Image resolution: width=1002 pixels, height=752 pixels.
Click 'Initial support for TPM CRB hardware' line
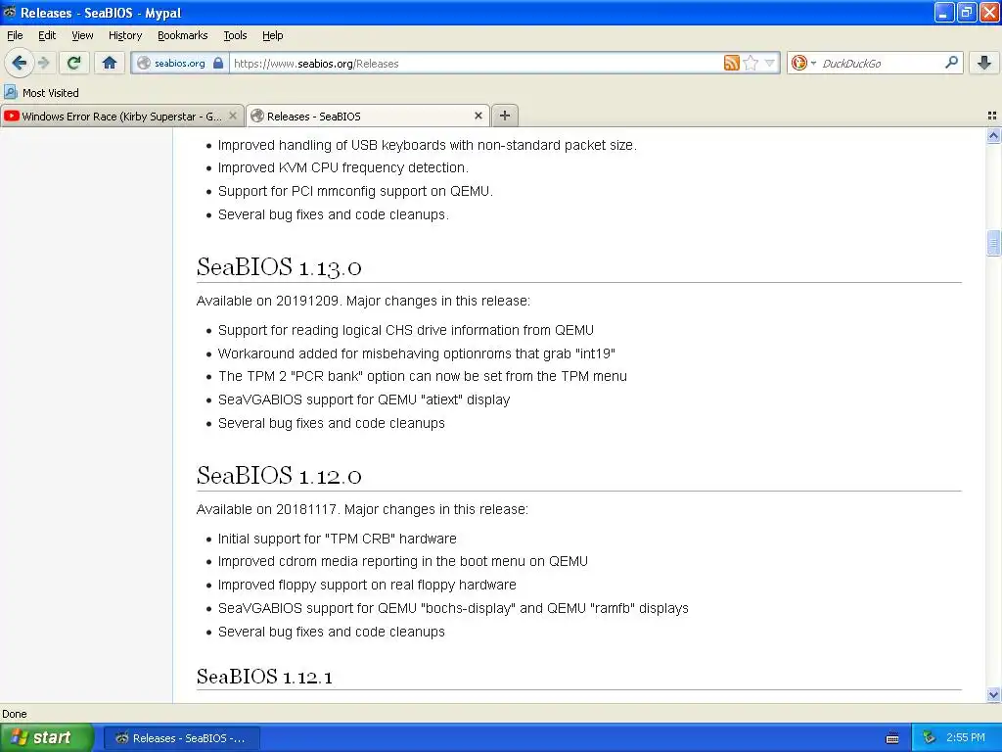click(337, 539)
